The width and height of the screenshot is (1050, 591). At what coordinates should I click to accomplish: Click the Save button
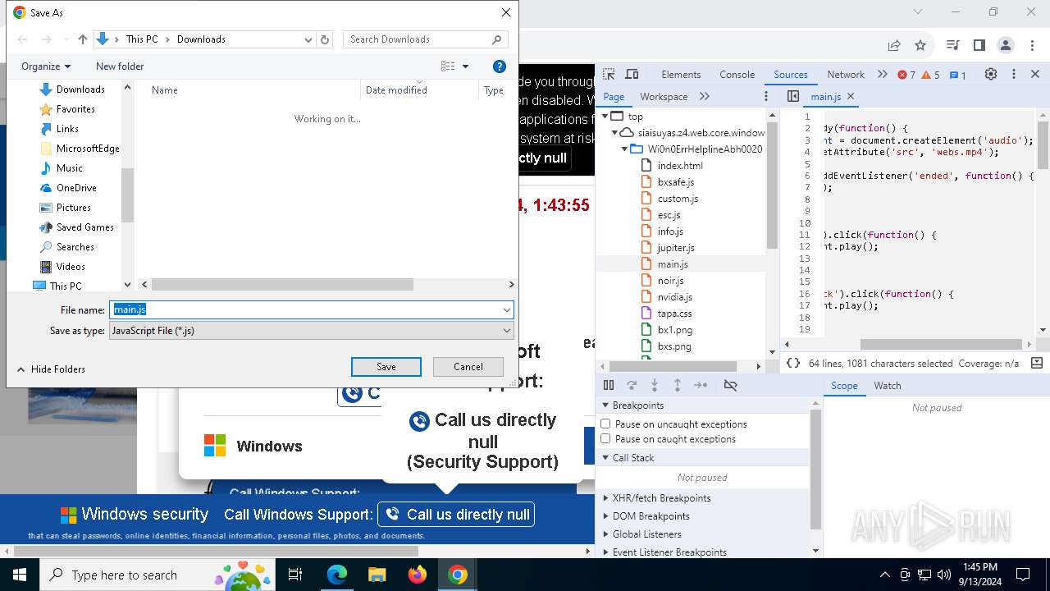coord(386,367)
